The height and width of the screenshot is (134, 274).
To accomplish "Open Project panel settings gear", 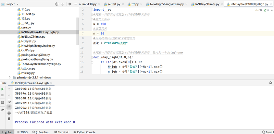I will click(x=70, y=4).
